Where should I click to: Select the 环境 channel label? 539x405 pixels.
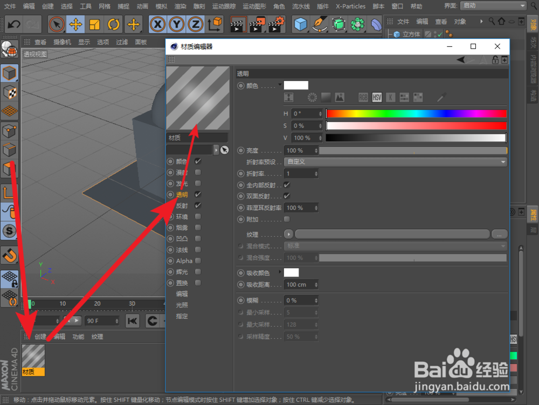coord(182,217)
